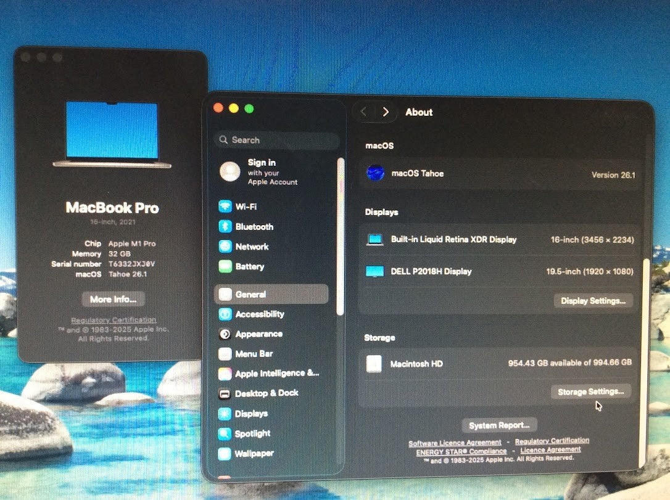This screenshot has height=500, width=670.
Task: Go forward with the right chevron
Action: 386,112
